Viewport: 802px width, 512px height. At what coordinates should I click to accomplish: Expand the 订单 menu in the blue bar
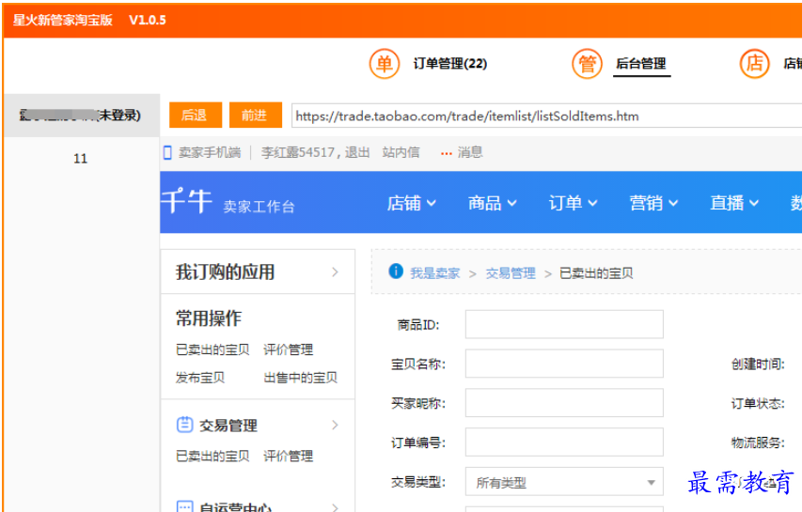pos(573,203)
